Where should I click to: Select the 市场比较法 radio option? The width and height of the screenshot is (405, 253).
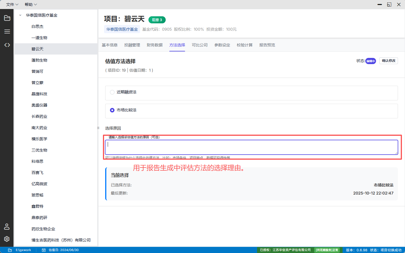point(112,110)
